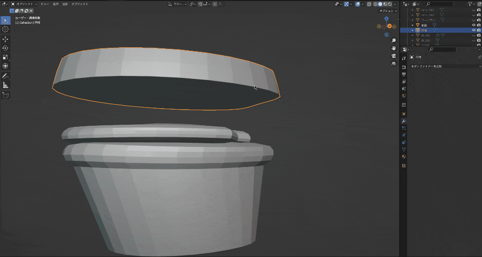
Task: Select the Select Box tool
Action: [x=5, y=20]
